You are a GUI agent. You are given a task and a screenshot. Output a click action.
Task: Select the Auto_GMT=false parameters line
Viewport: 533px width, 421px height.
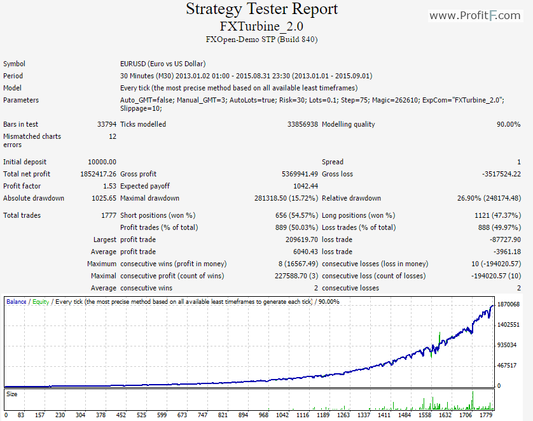pos(312,100)
